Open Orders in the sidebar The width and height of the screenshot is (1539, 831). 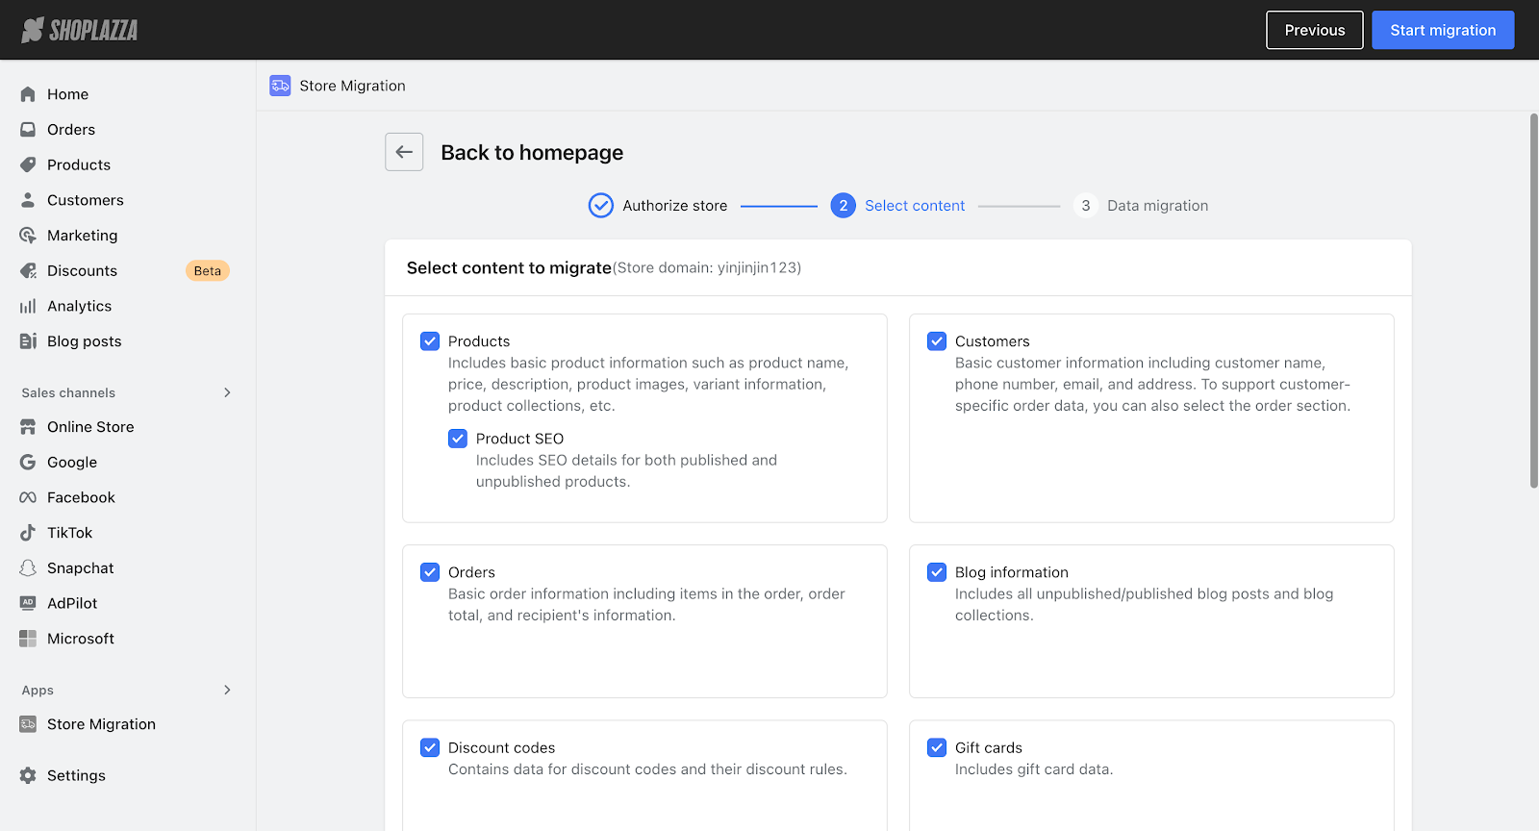pos(71,130)
